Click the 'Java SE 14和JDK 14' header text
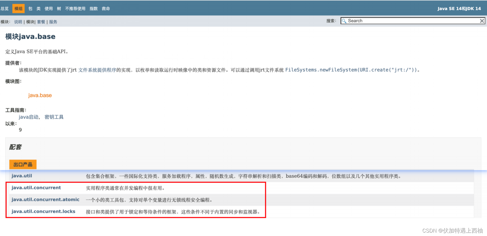Image resolution: width=487 pixels, height=236 pixels. [x=459, y=9]
